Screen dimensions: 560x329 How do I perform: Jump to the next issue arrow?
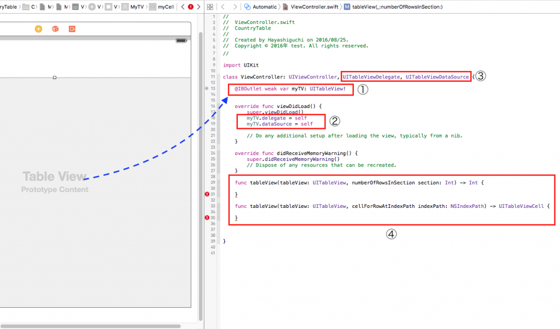198,7
